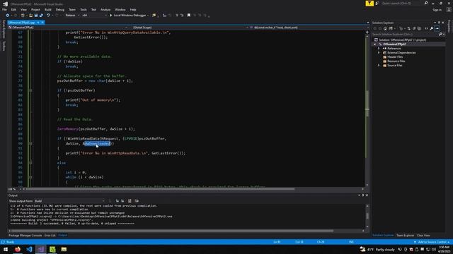Click the Output panel vertical scrollbar

tap(367, 216)
